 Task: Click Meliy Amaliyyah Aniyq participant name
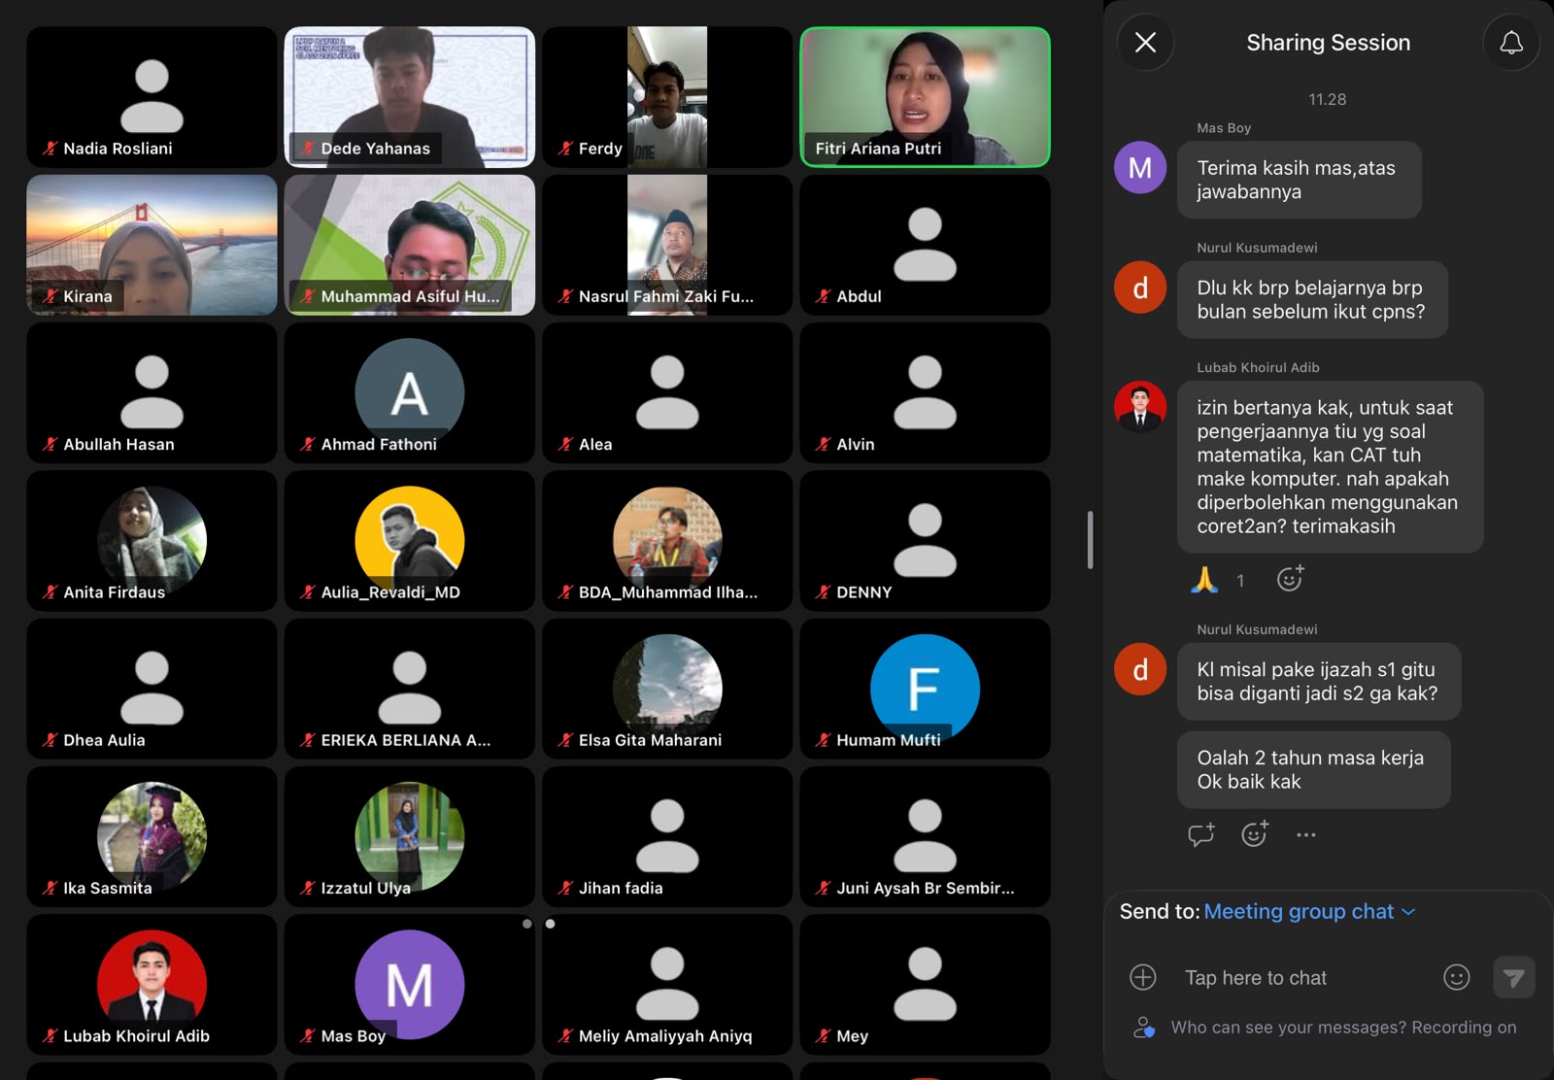coord(665,1035)
